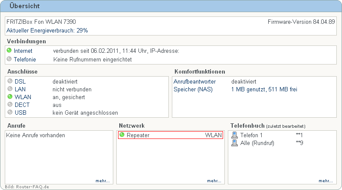
Task: Click 'Keine Anrufe vorhanden' text
Action: coord(36,135)
